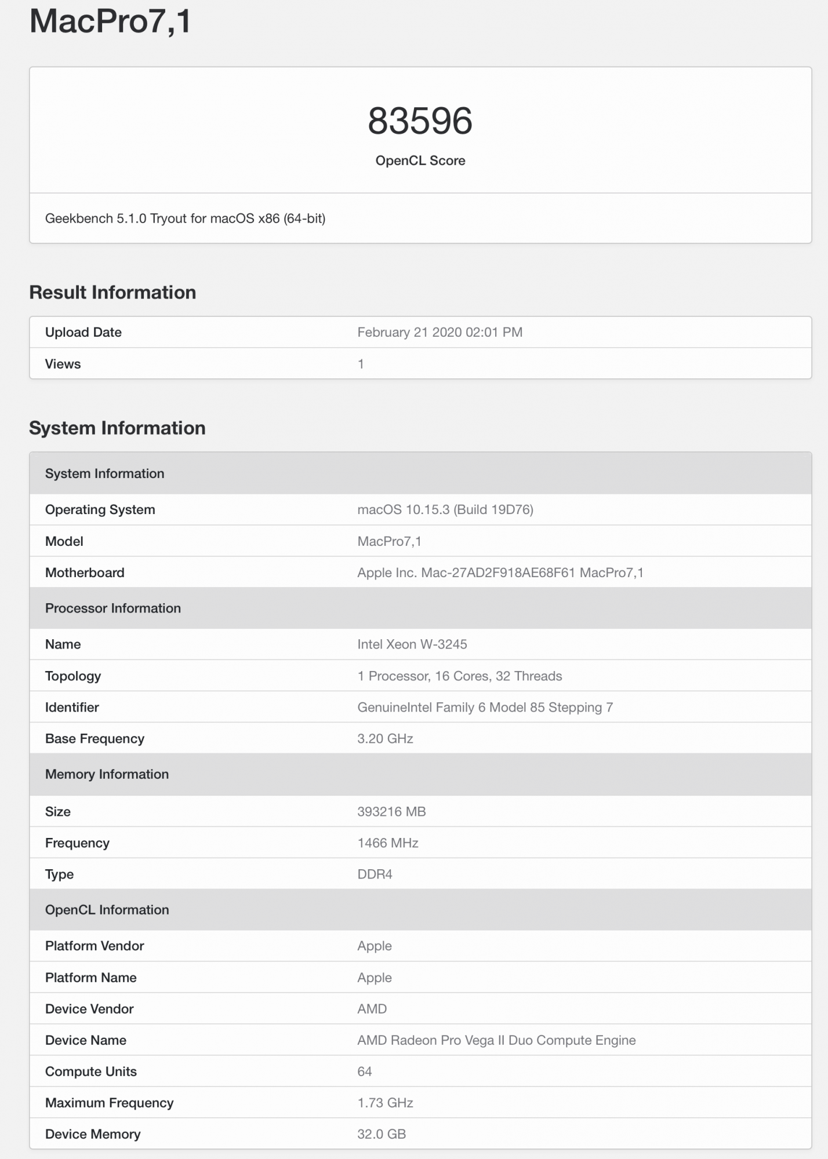Click the Model value MacPro7,1
Image resolution: width=828 pixels, height=1159 pixels.
pyautogui.click(x=389, y=541)
